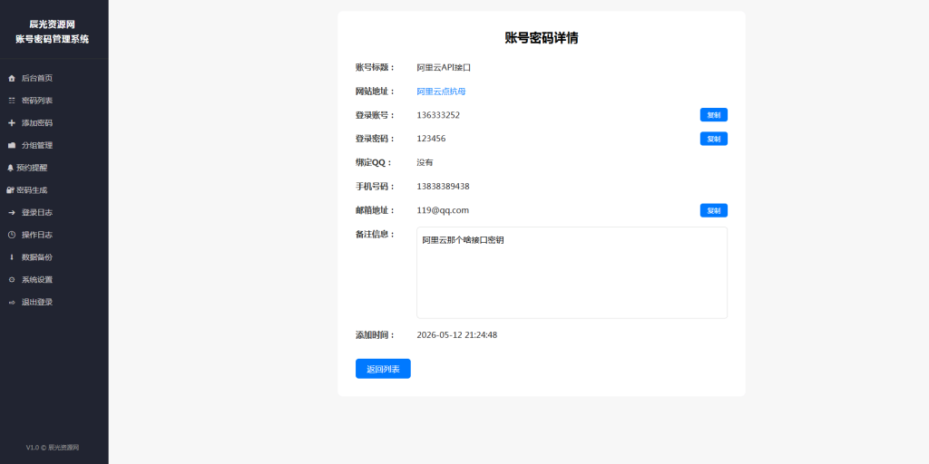Screen dimensions: 929x464
Task: Click the home icon beside 后台首页
Action: pos(11,78)
